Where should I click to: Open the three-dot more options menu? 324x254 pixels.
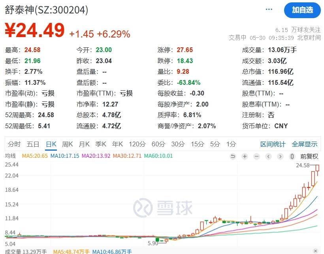pos(269,9)
